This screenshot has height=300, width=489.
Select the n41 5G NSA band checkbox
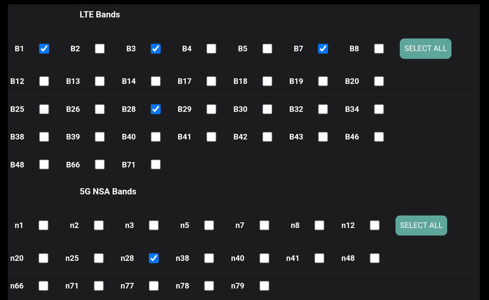[319, 258]
